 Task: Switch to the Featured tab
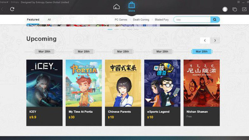[33, 19]
